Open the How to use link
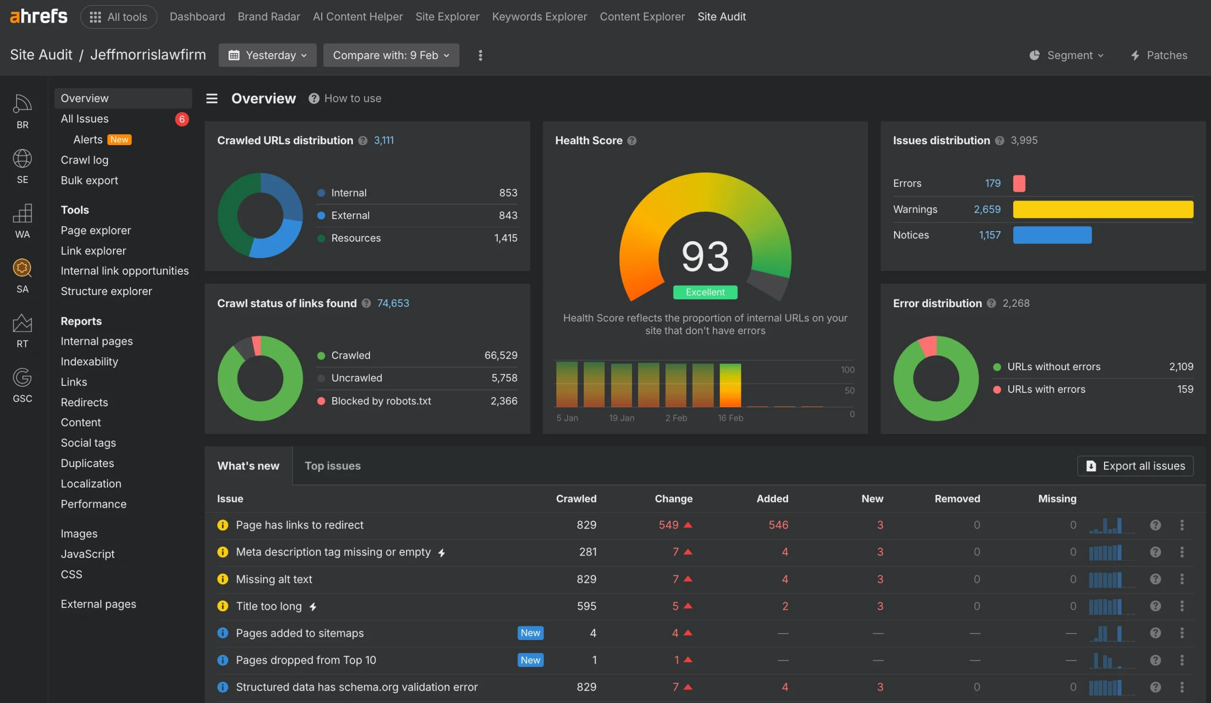 [x=353, y=98]
